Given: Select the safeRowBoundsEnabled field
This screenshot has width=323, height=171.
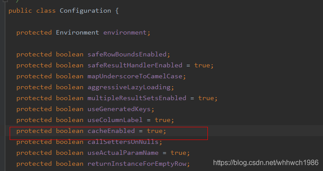Looking at the screenshot, I should 127,54.
